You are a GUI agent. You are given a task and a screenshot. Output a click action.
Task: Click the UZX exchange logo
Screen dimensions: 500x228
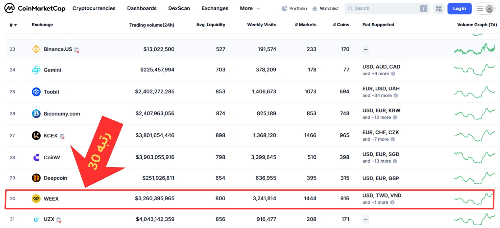click(36, 219)
